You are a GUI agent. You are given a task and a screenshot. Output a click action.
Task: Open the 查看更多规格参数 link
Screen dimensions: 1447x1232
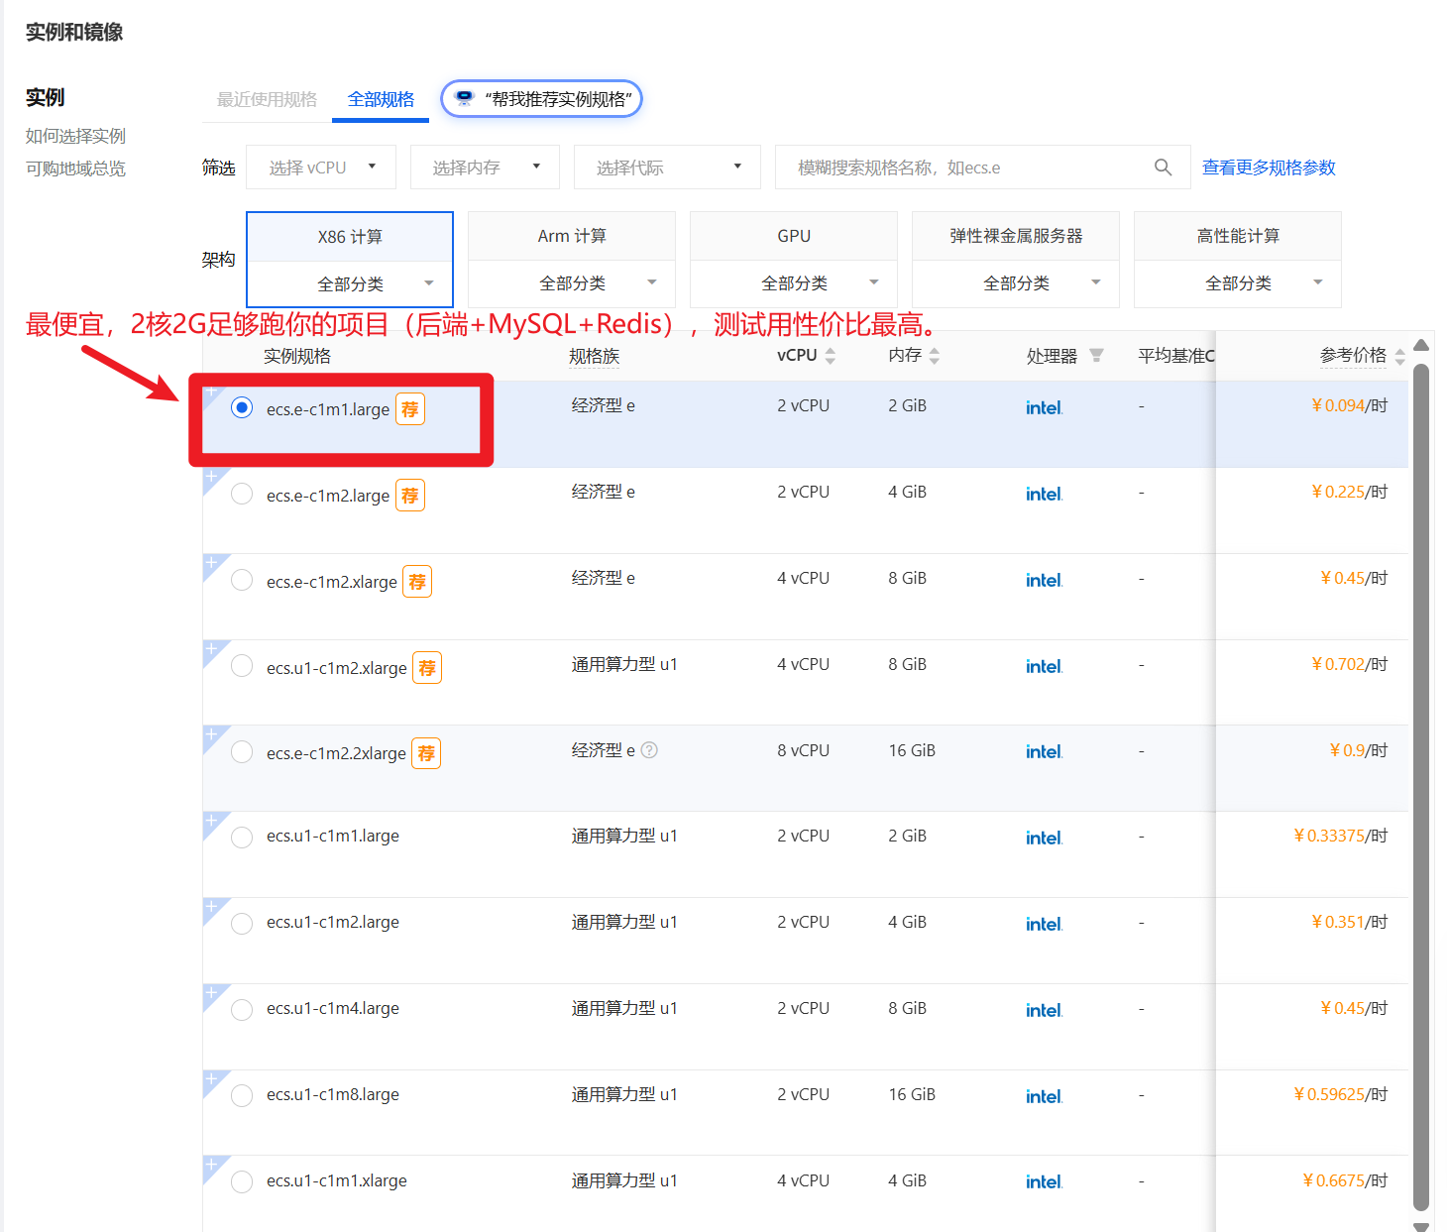[1268, 167]
